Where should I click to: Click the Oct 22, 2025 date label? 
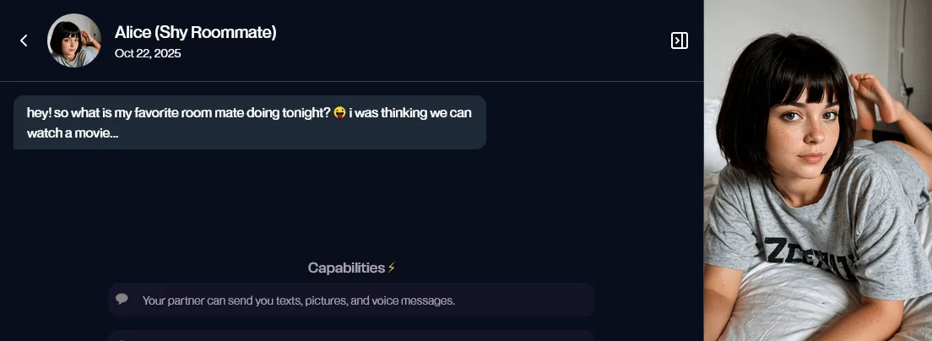[x=148, y=54]
